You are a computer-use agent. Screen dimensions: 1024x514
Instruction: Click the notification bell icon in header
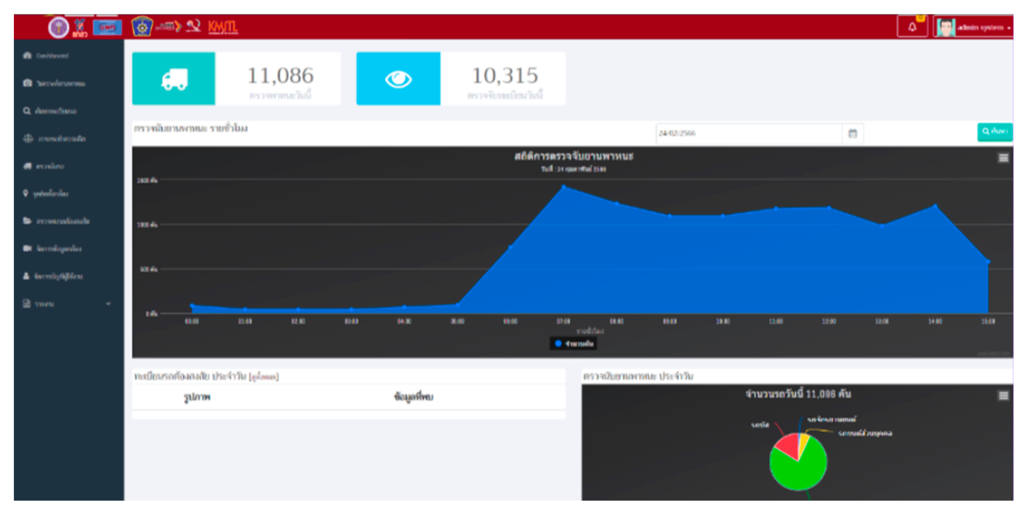912,27
